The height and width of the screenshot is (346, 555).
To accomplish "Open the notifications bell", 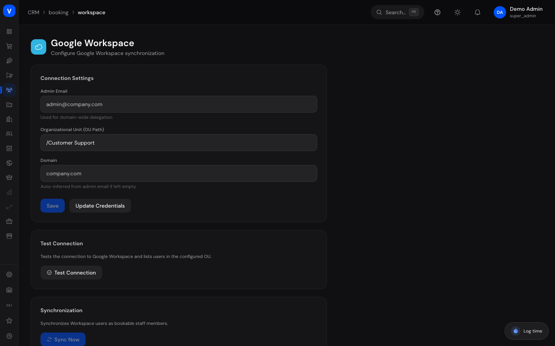I will tap(478, 12).
